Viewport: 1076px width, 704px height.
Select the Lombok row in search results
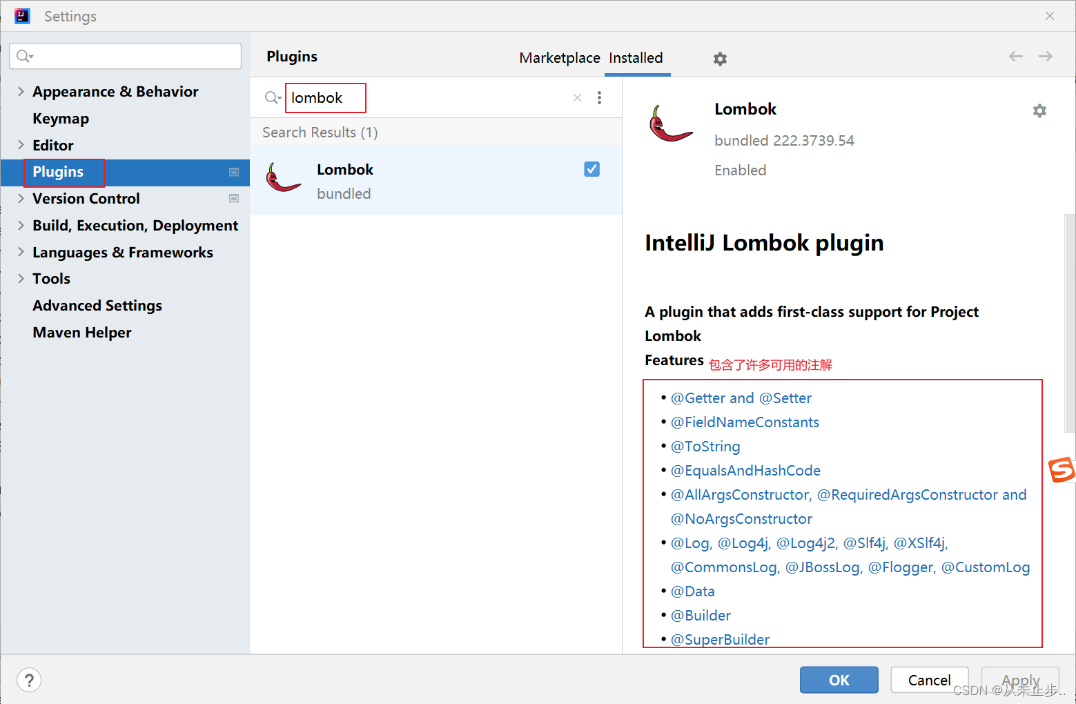coord(436,181)
